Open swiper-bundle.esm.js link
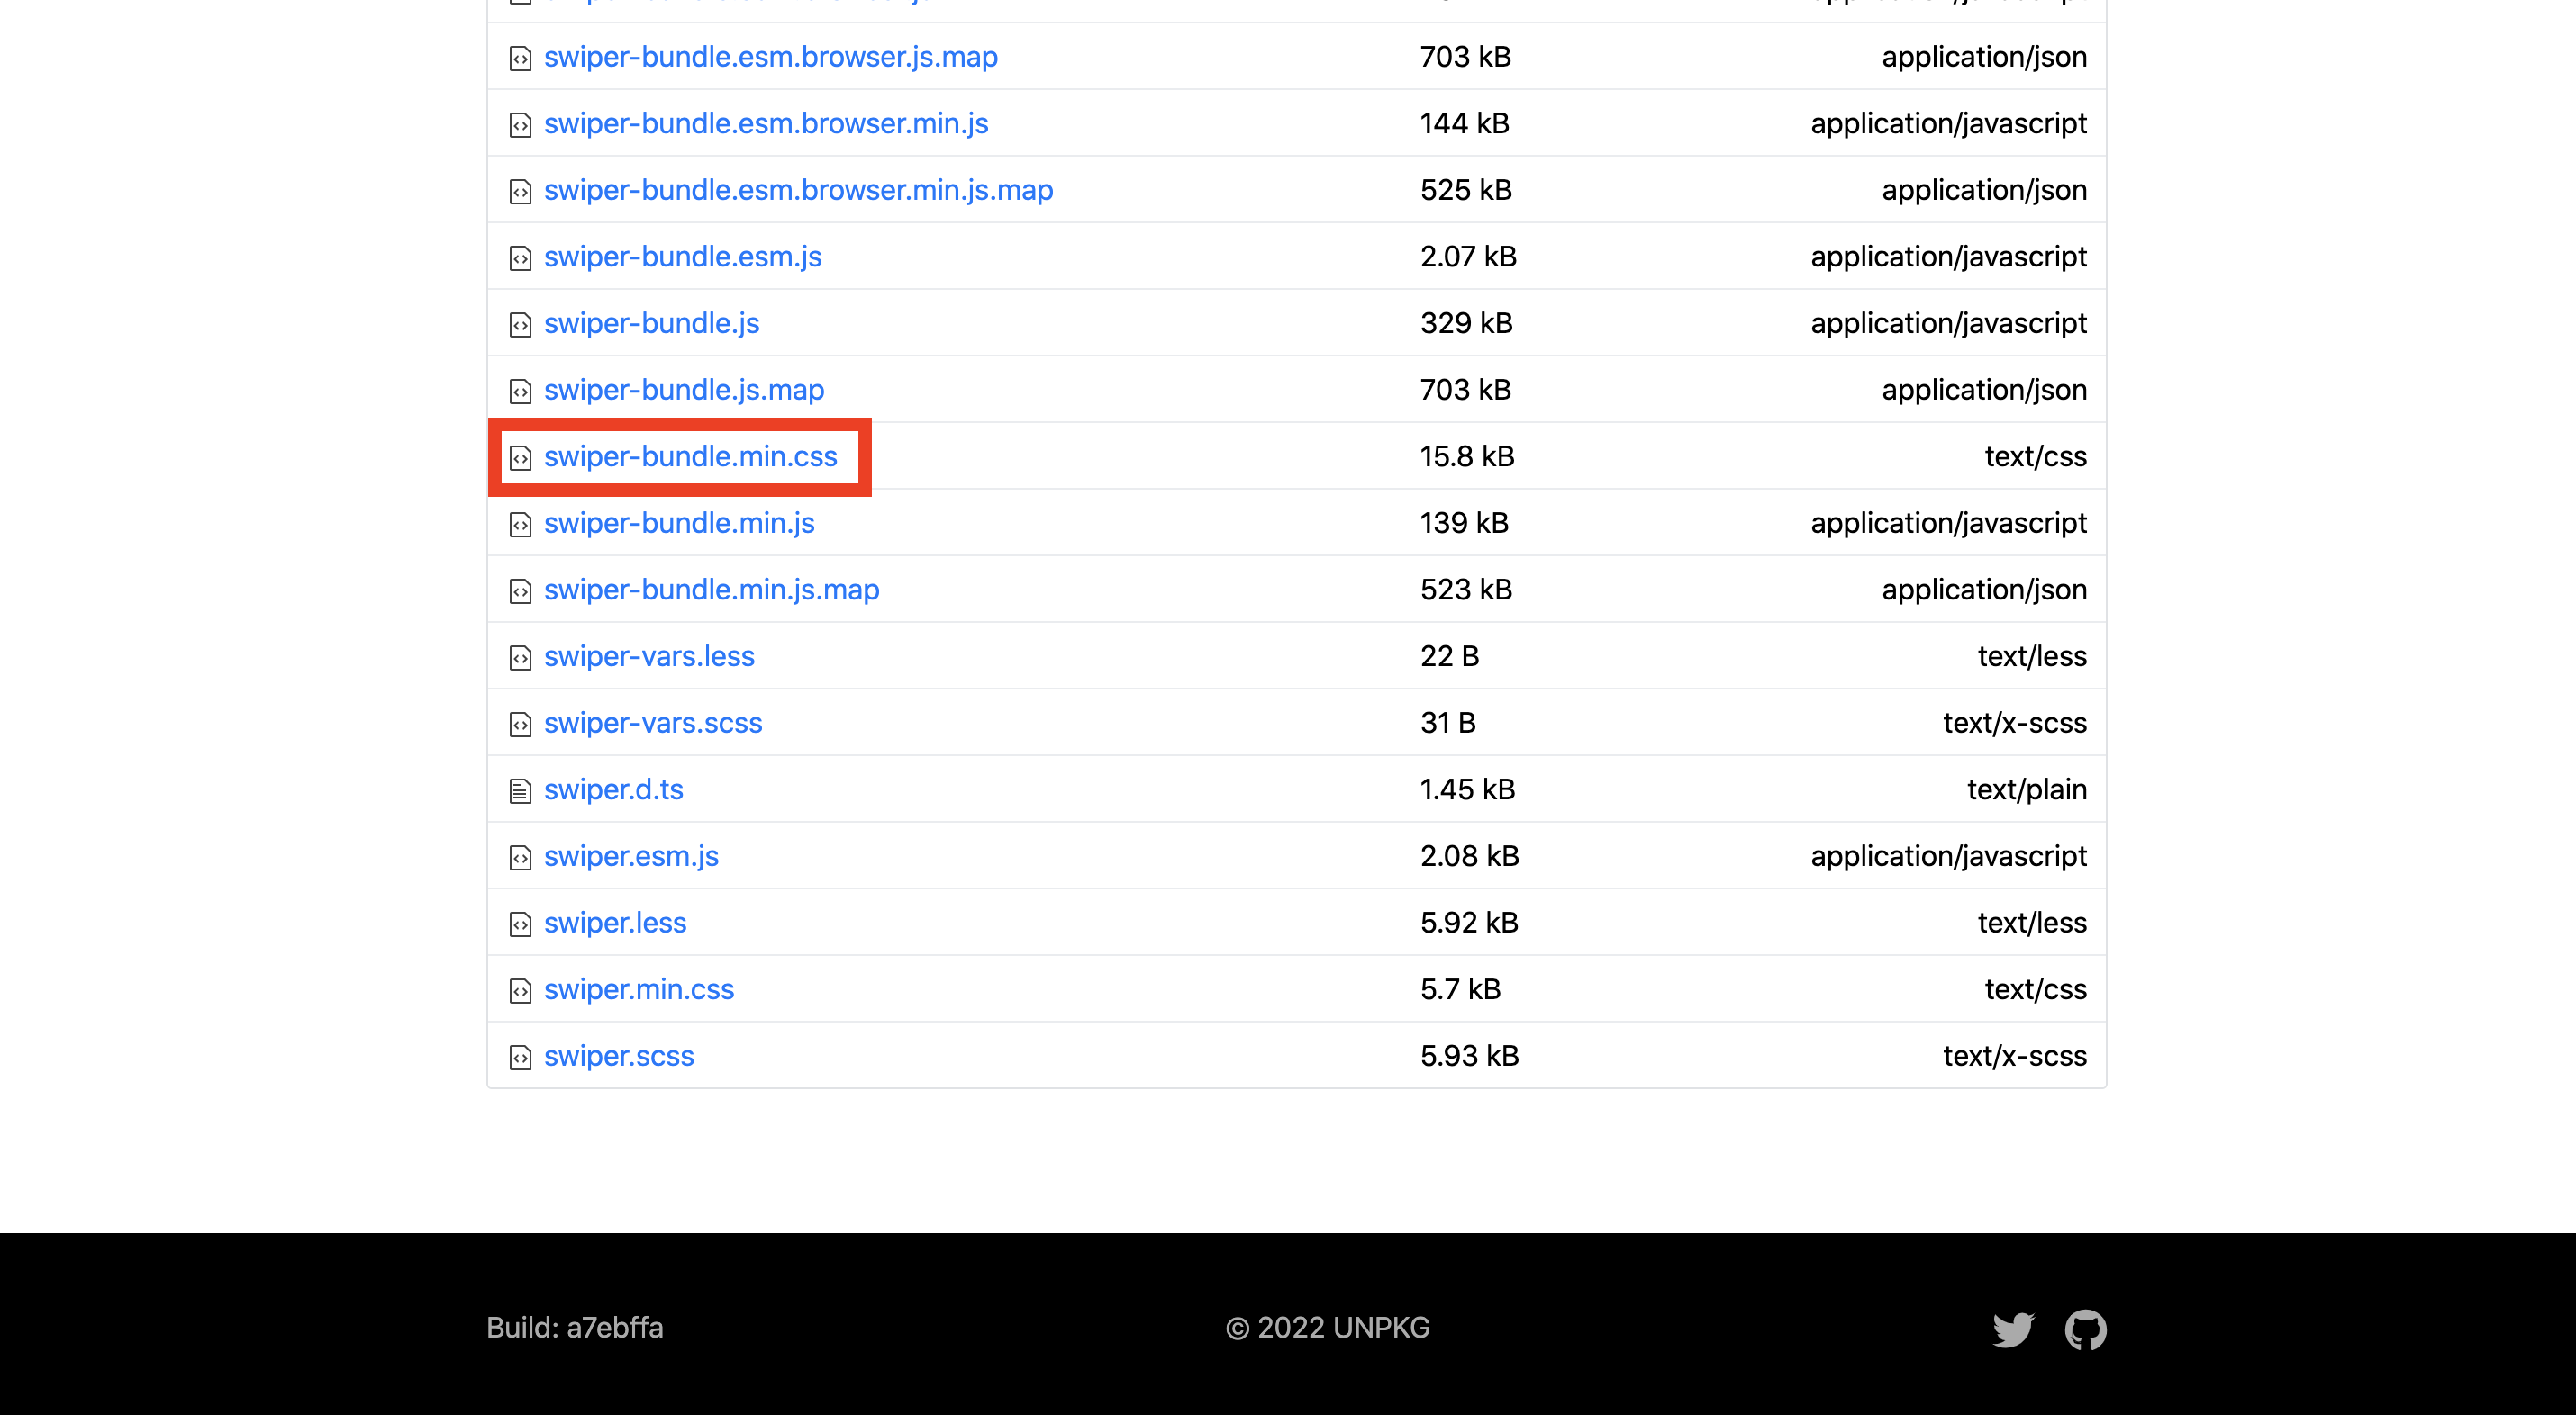 682,257
